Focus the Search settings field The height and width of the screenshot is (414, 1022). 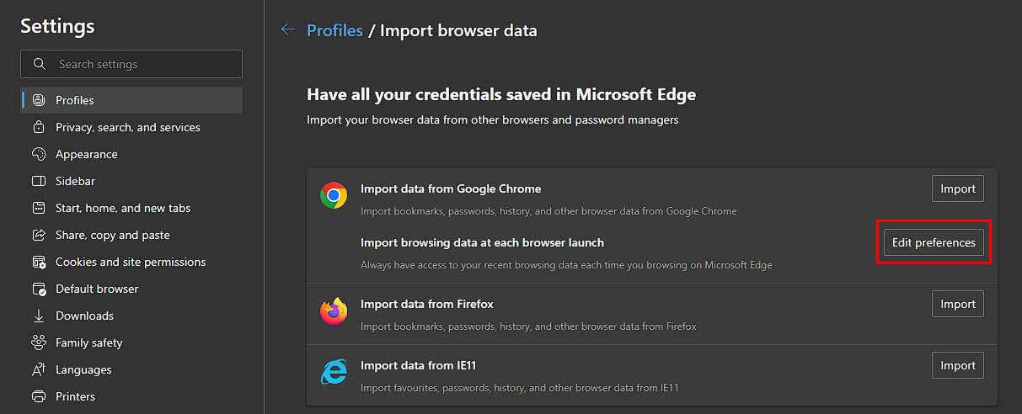131,64
